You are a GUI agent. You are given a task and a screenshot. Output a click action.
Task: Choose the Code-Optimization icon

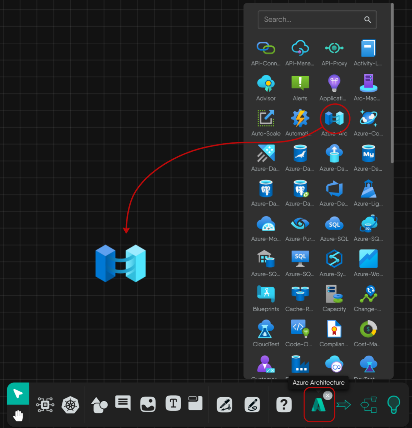coord(300,329)
